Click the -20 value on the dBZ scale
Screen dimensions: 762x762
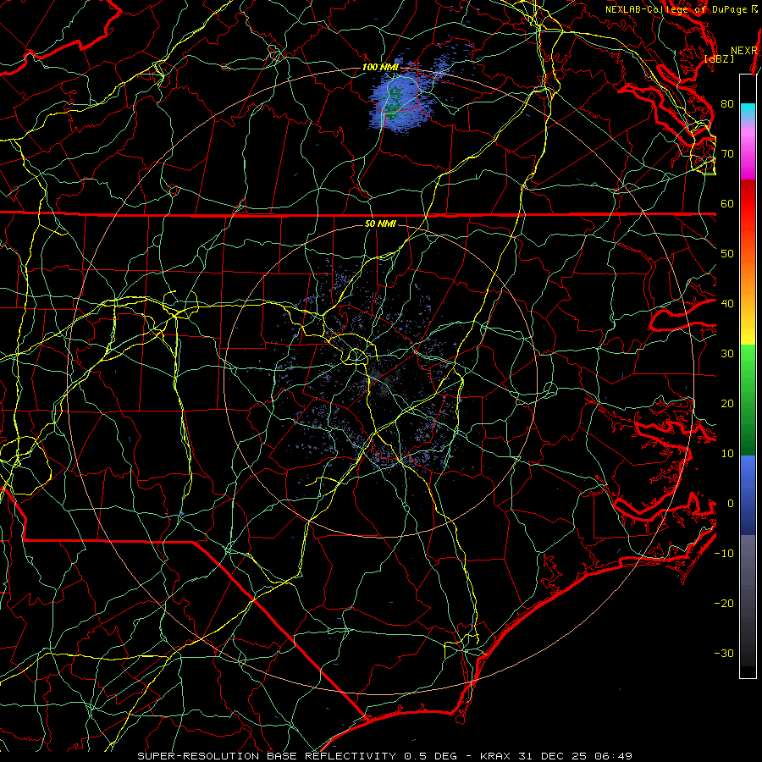[x=724, y=604]
